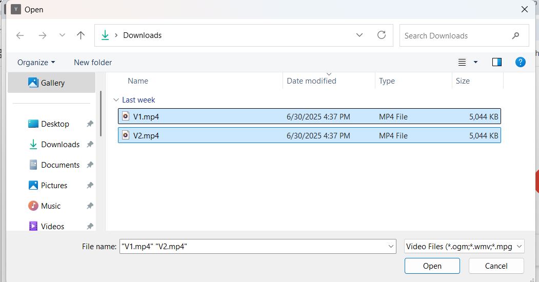Open the Help question mark icon
This screenshot has width=539, height=282.
click(x=520, y=62)
